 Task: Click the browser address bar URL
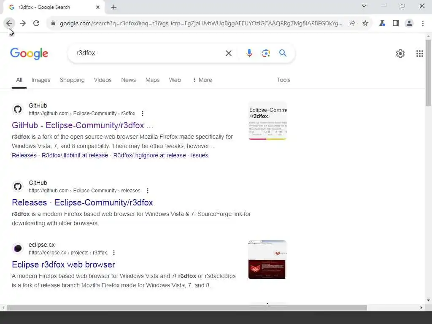tap(201, 24)
